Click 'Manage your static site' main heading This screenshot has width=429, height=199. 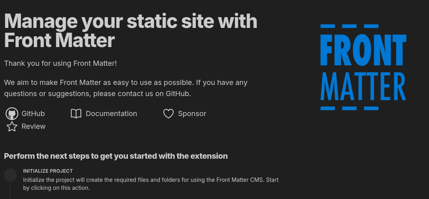point(131,31)
